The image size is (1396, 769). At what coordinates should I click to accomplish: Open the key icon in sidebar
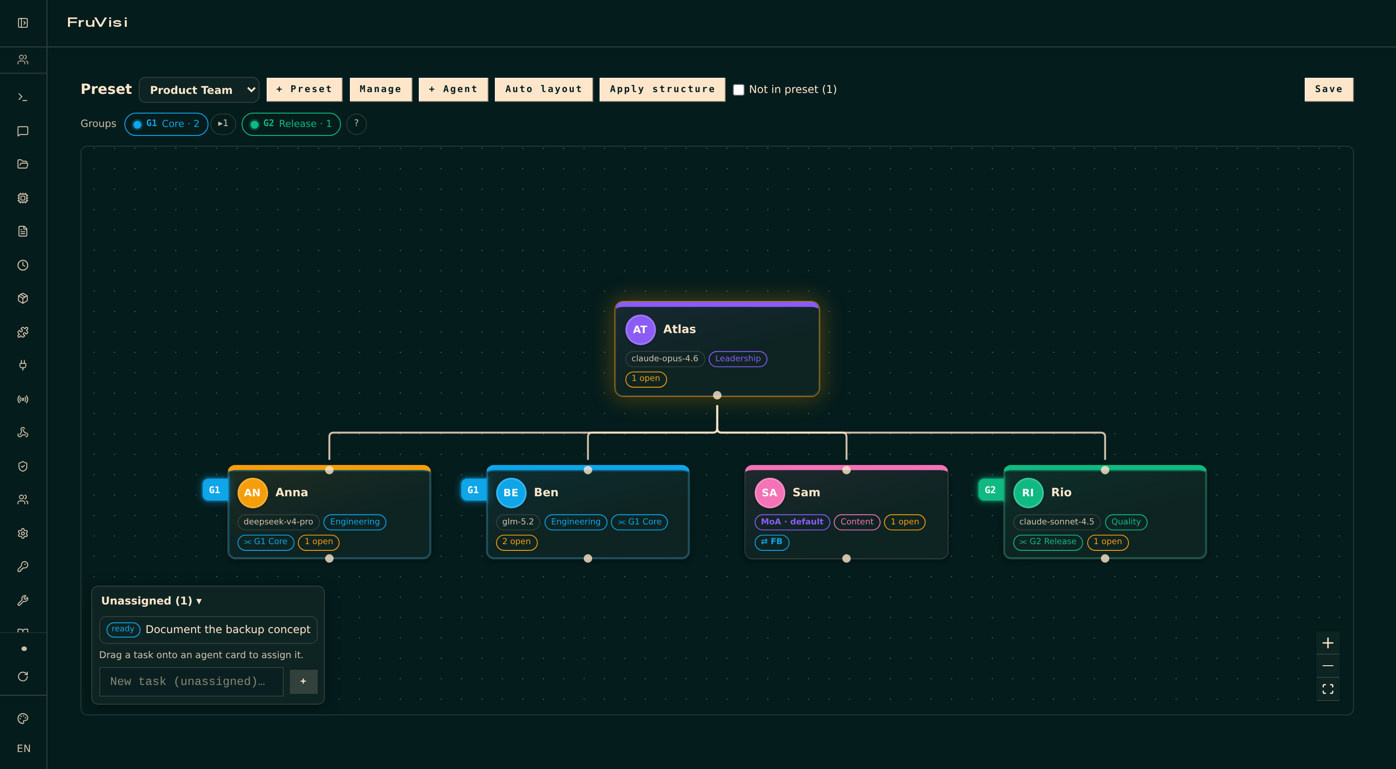coord(23,566)
